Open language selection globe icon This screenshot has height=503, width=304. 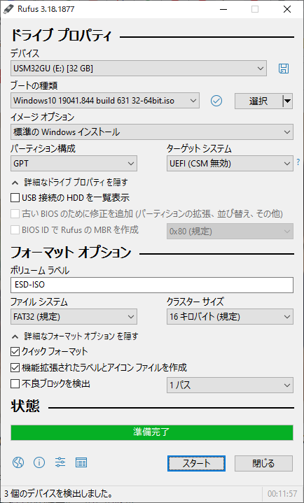click(18, 462)
